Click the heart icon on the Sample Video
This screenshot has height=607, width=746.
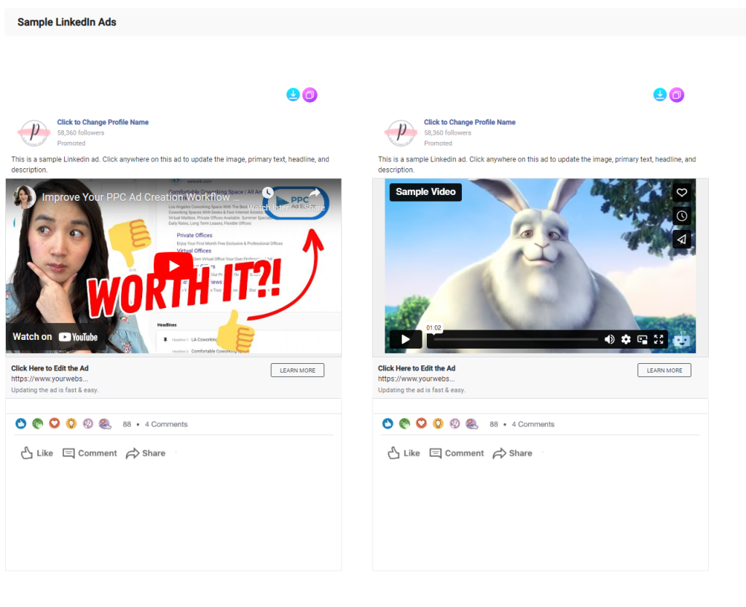click(682, 192)
